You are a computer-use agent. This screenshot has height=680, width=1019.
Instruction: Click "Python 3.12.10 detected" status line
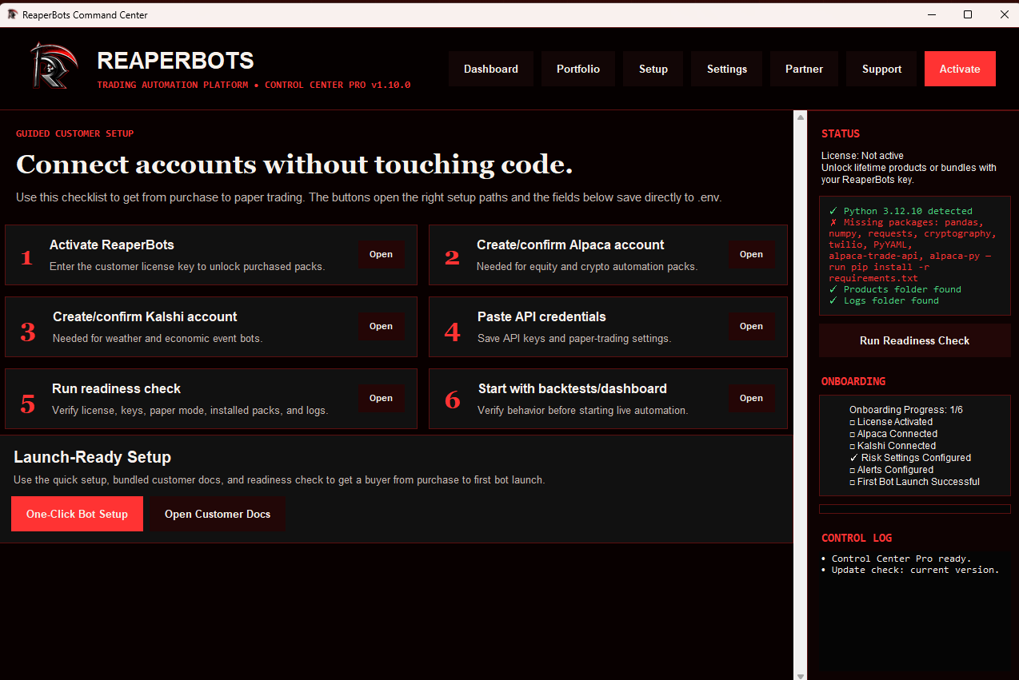(901, 211)
